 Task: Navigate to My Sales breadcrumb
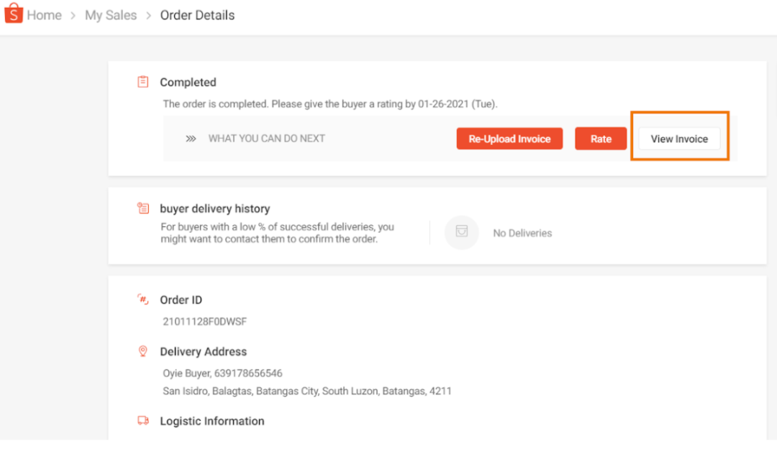(x=111, y=15)
